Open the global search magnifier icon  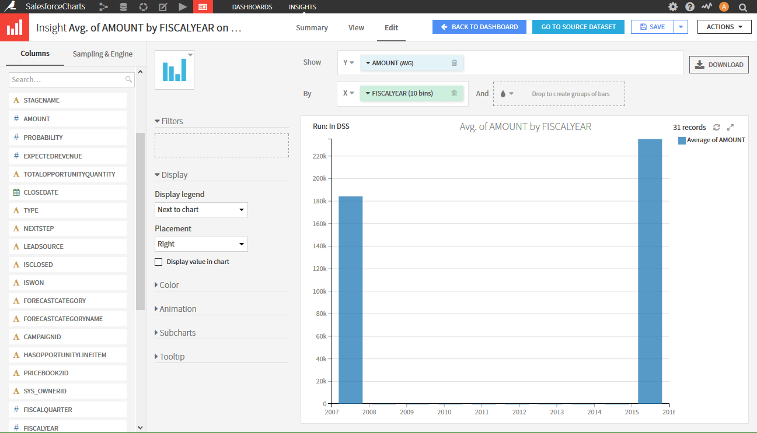point(743,6)
